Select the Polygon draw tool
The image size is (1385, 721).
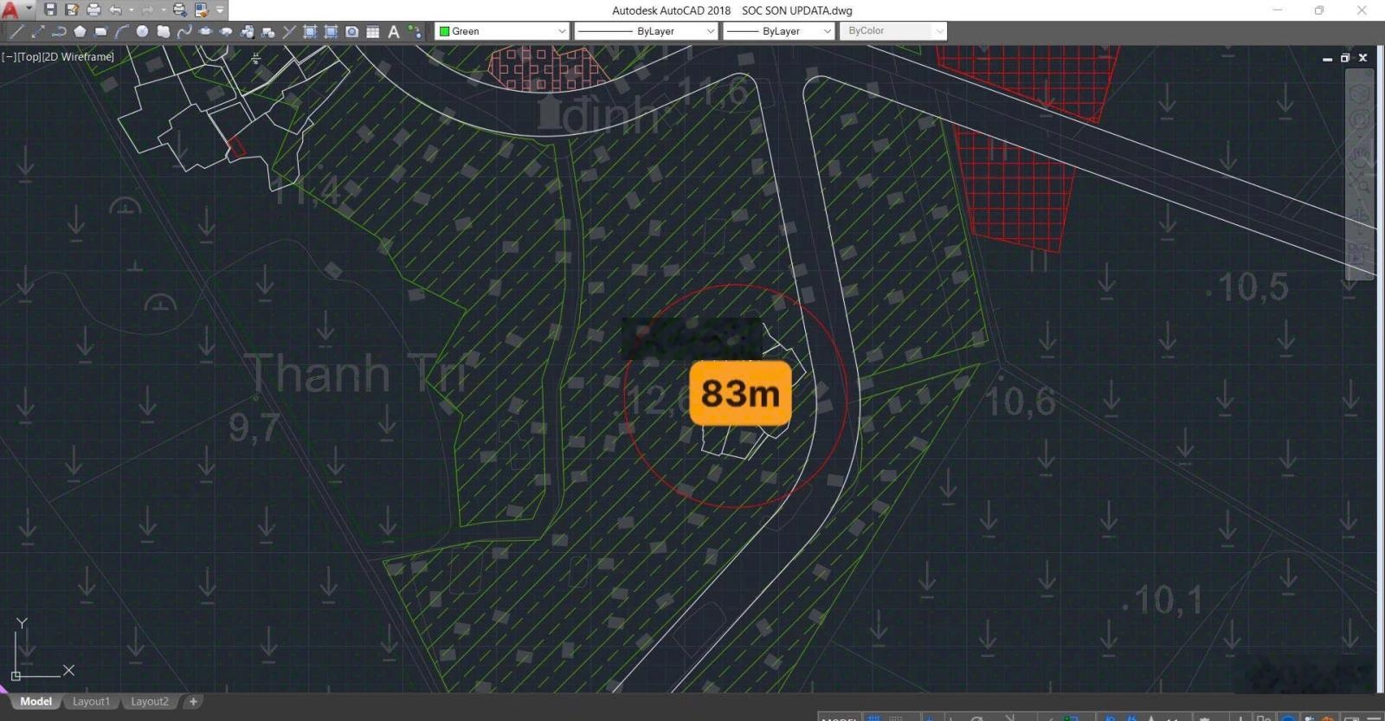pyautogui.click(x=80, y=32)
